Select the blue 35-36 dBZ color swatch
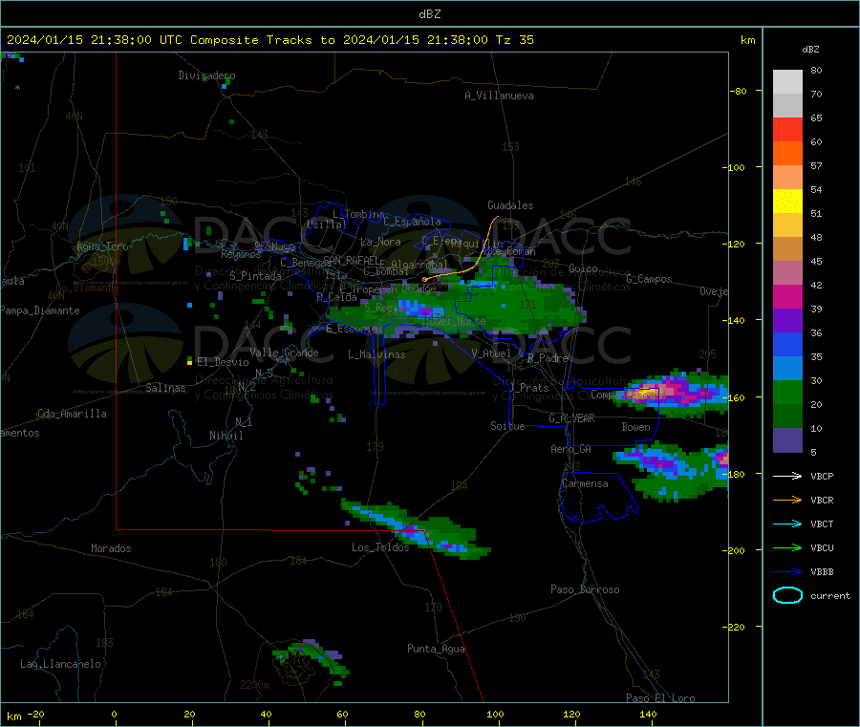This screenshot has height=727, width=860. pyautogui.click(x=787, y=344)
